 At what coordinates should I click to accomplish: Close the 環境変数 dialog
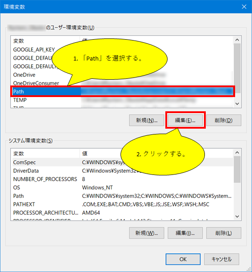click(244, 7)
